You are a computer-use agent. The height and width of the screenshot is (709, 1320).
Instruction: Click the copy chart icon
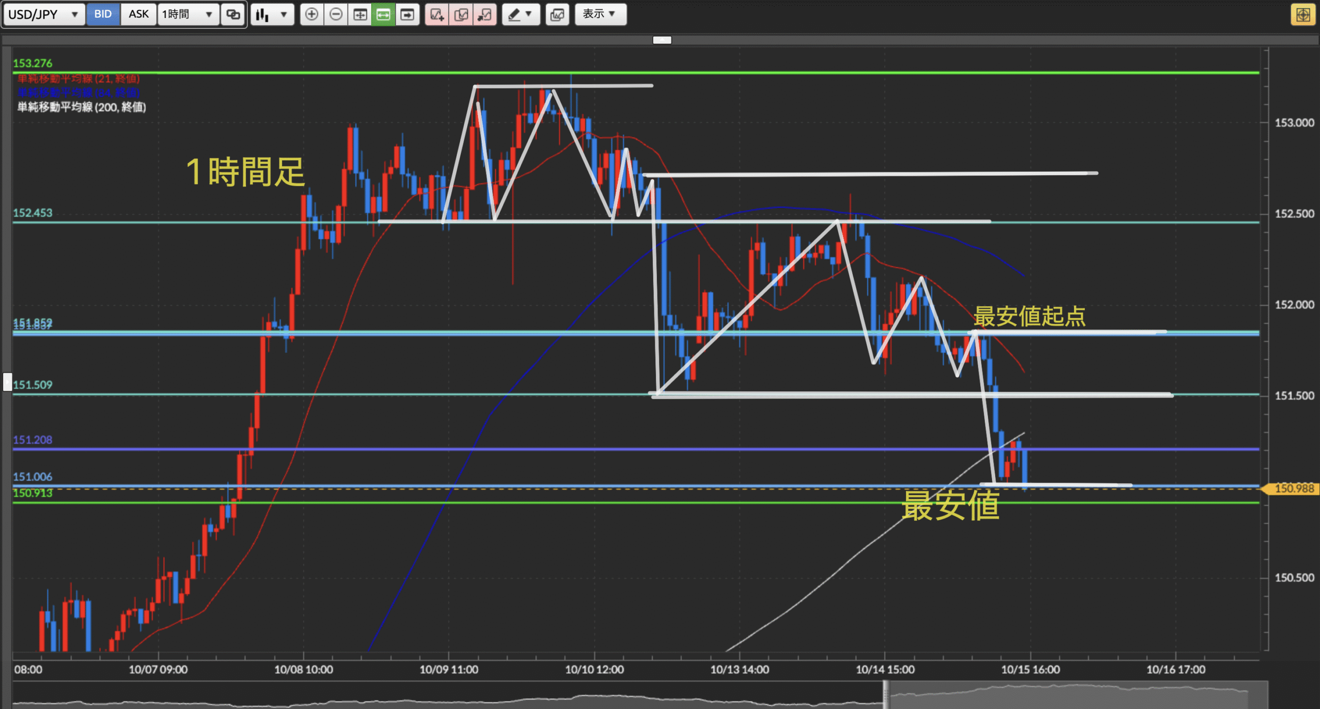461,14
